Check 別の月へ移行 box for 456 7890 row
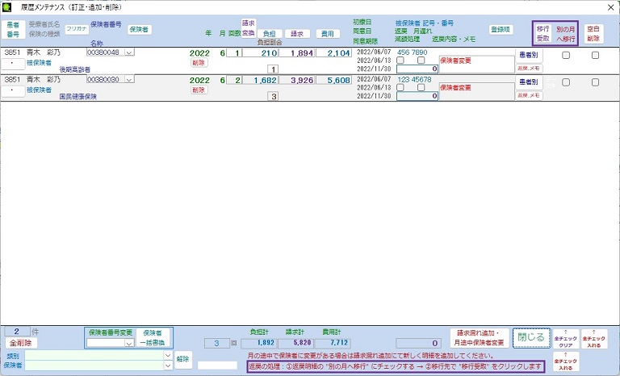 [566, 56]
